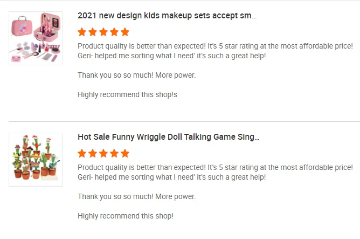Click the fourth star of the Wriggle Doll rating
The height and width of the screenshot is (239, 360).
(x=114, y=153)
